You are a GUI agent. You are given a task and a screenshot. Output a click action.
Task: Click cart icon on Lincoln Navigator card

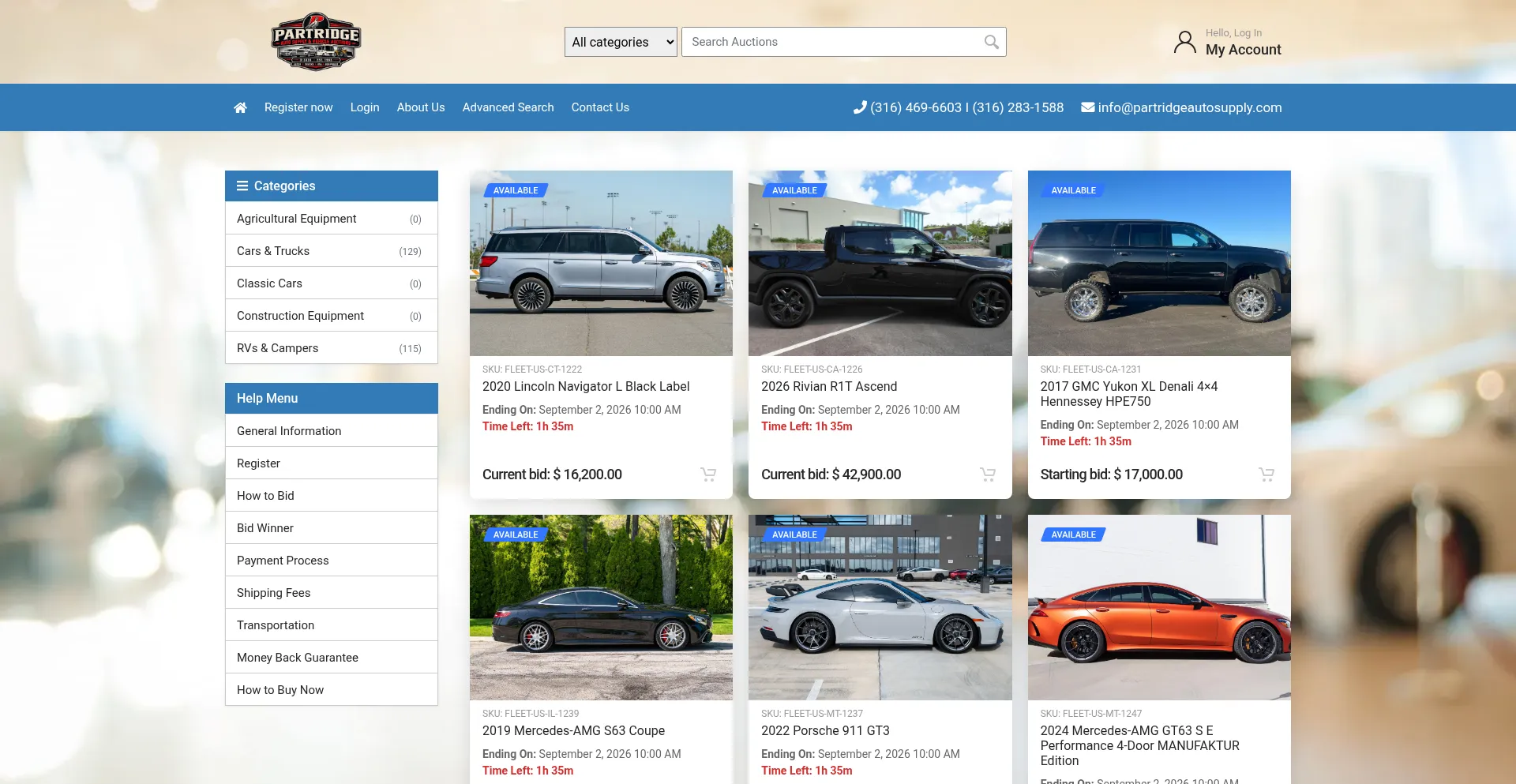pos(708,475)
